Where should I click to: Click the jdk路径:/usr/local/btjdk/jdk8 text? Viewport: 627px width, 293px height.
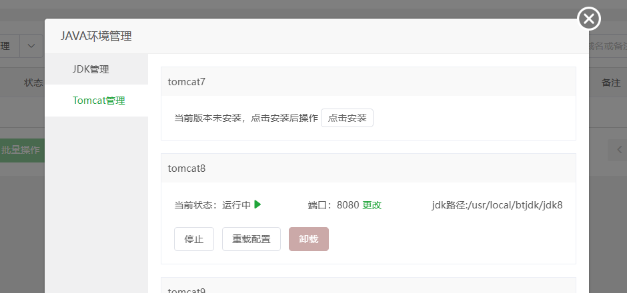(497, 205)
